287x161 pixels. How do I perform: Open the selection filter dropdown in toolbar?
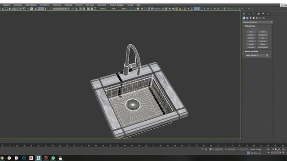click(17, 9)
